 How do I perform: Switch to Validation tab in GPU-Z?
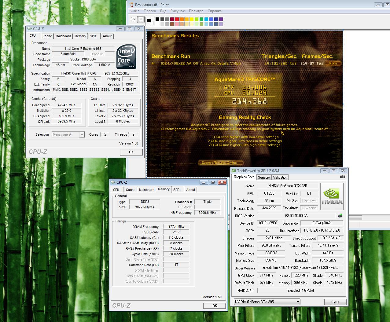click(280, 177)
